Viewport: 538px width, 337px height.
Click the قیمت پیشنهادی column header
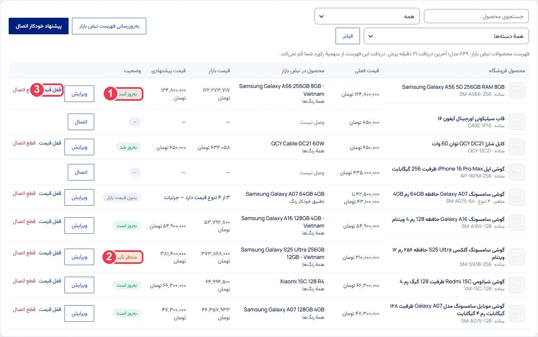pyautogui.click(x=168, y=71)
